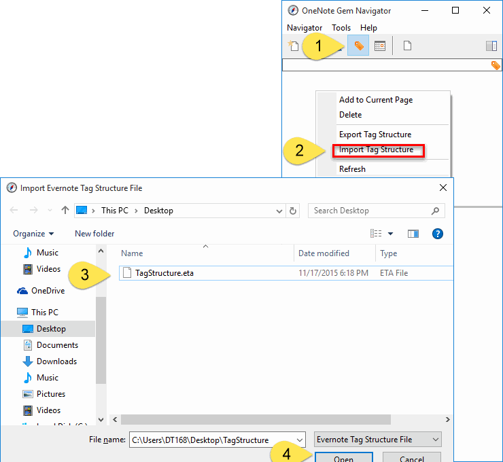The image size is (503, 462).
Task: Open the Help menu
Action: click(x=368, y=28)
